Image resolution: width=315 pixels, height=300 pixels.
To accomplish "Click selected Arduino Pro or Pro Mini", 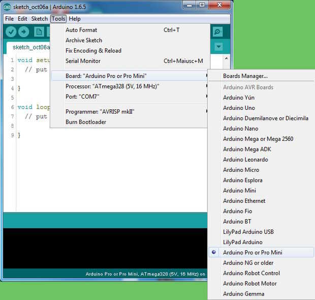I will coord(261,252).
